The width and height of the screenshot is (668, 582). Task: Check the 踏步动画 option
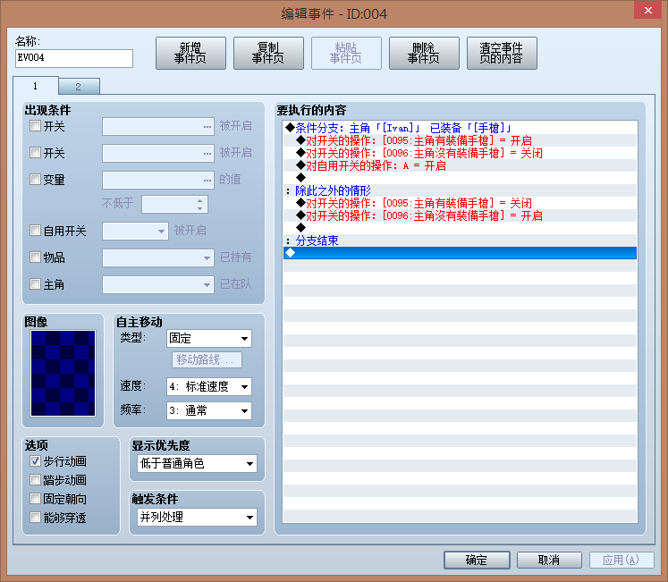coord(35,480)
